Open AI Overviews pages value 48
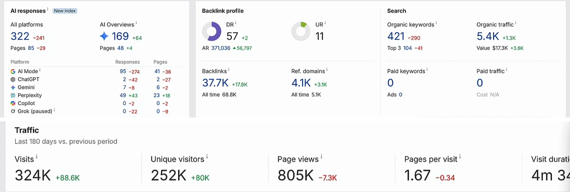The height and width of the screenshot is (192, 570). pyautogui.click(x=120, y=48)
